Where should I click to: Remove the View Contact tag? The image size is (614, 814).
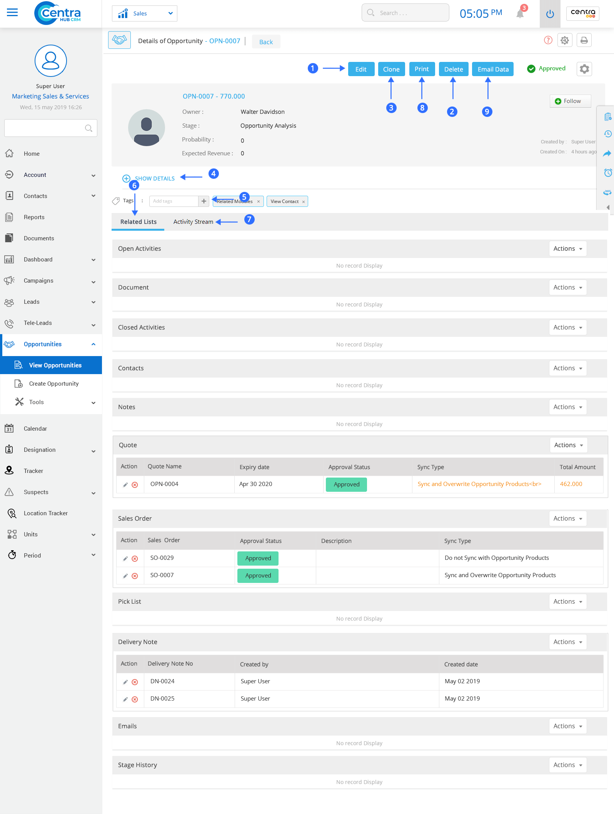pos(303,202)
